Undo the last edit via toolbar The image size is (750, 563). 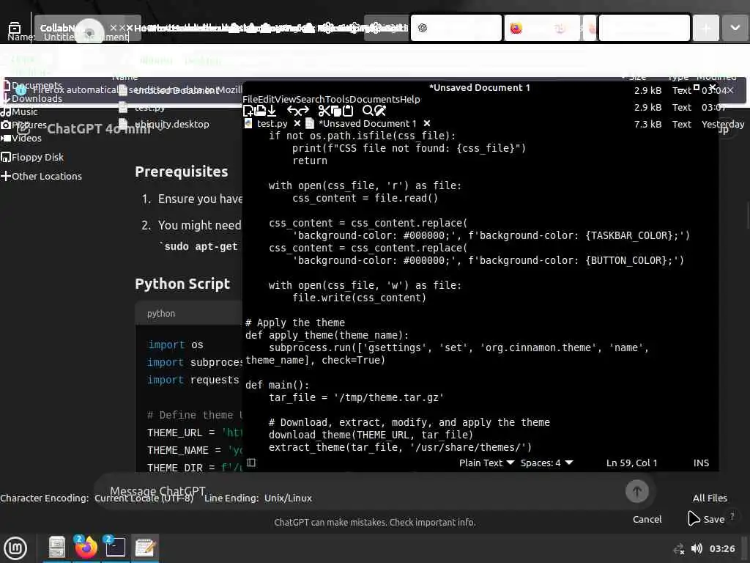[292, 111]
